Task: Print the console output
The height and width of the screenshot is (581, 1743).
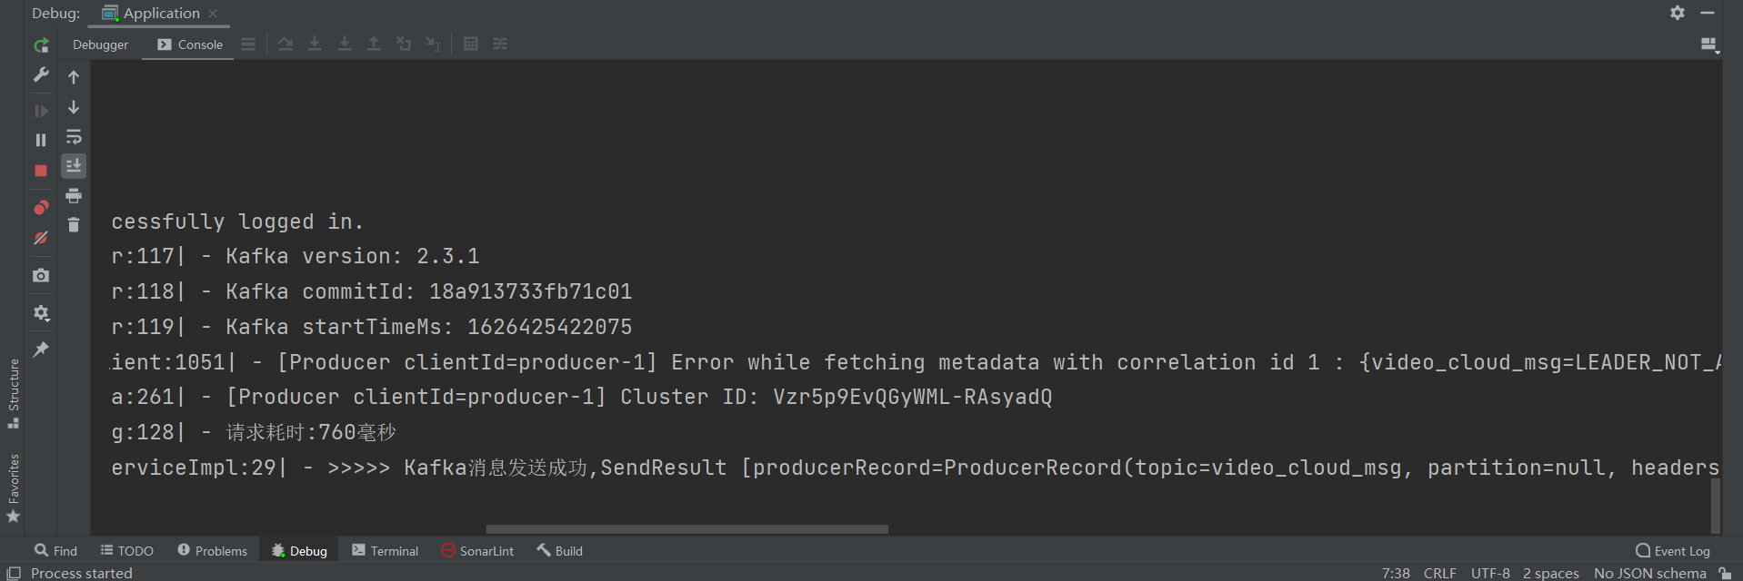Action: coord(74,195)
